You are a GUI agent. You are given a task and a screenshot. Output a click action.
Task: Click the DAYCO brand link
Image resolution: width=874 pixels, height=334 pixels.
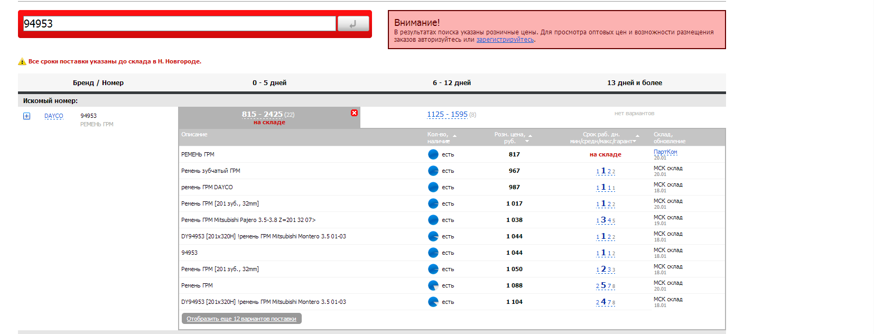53,116
